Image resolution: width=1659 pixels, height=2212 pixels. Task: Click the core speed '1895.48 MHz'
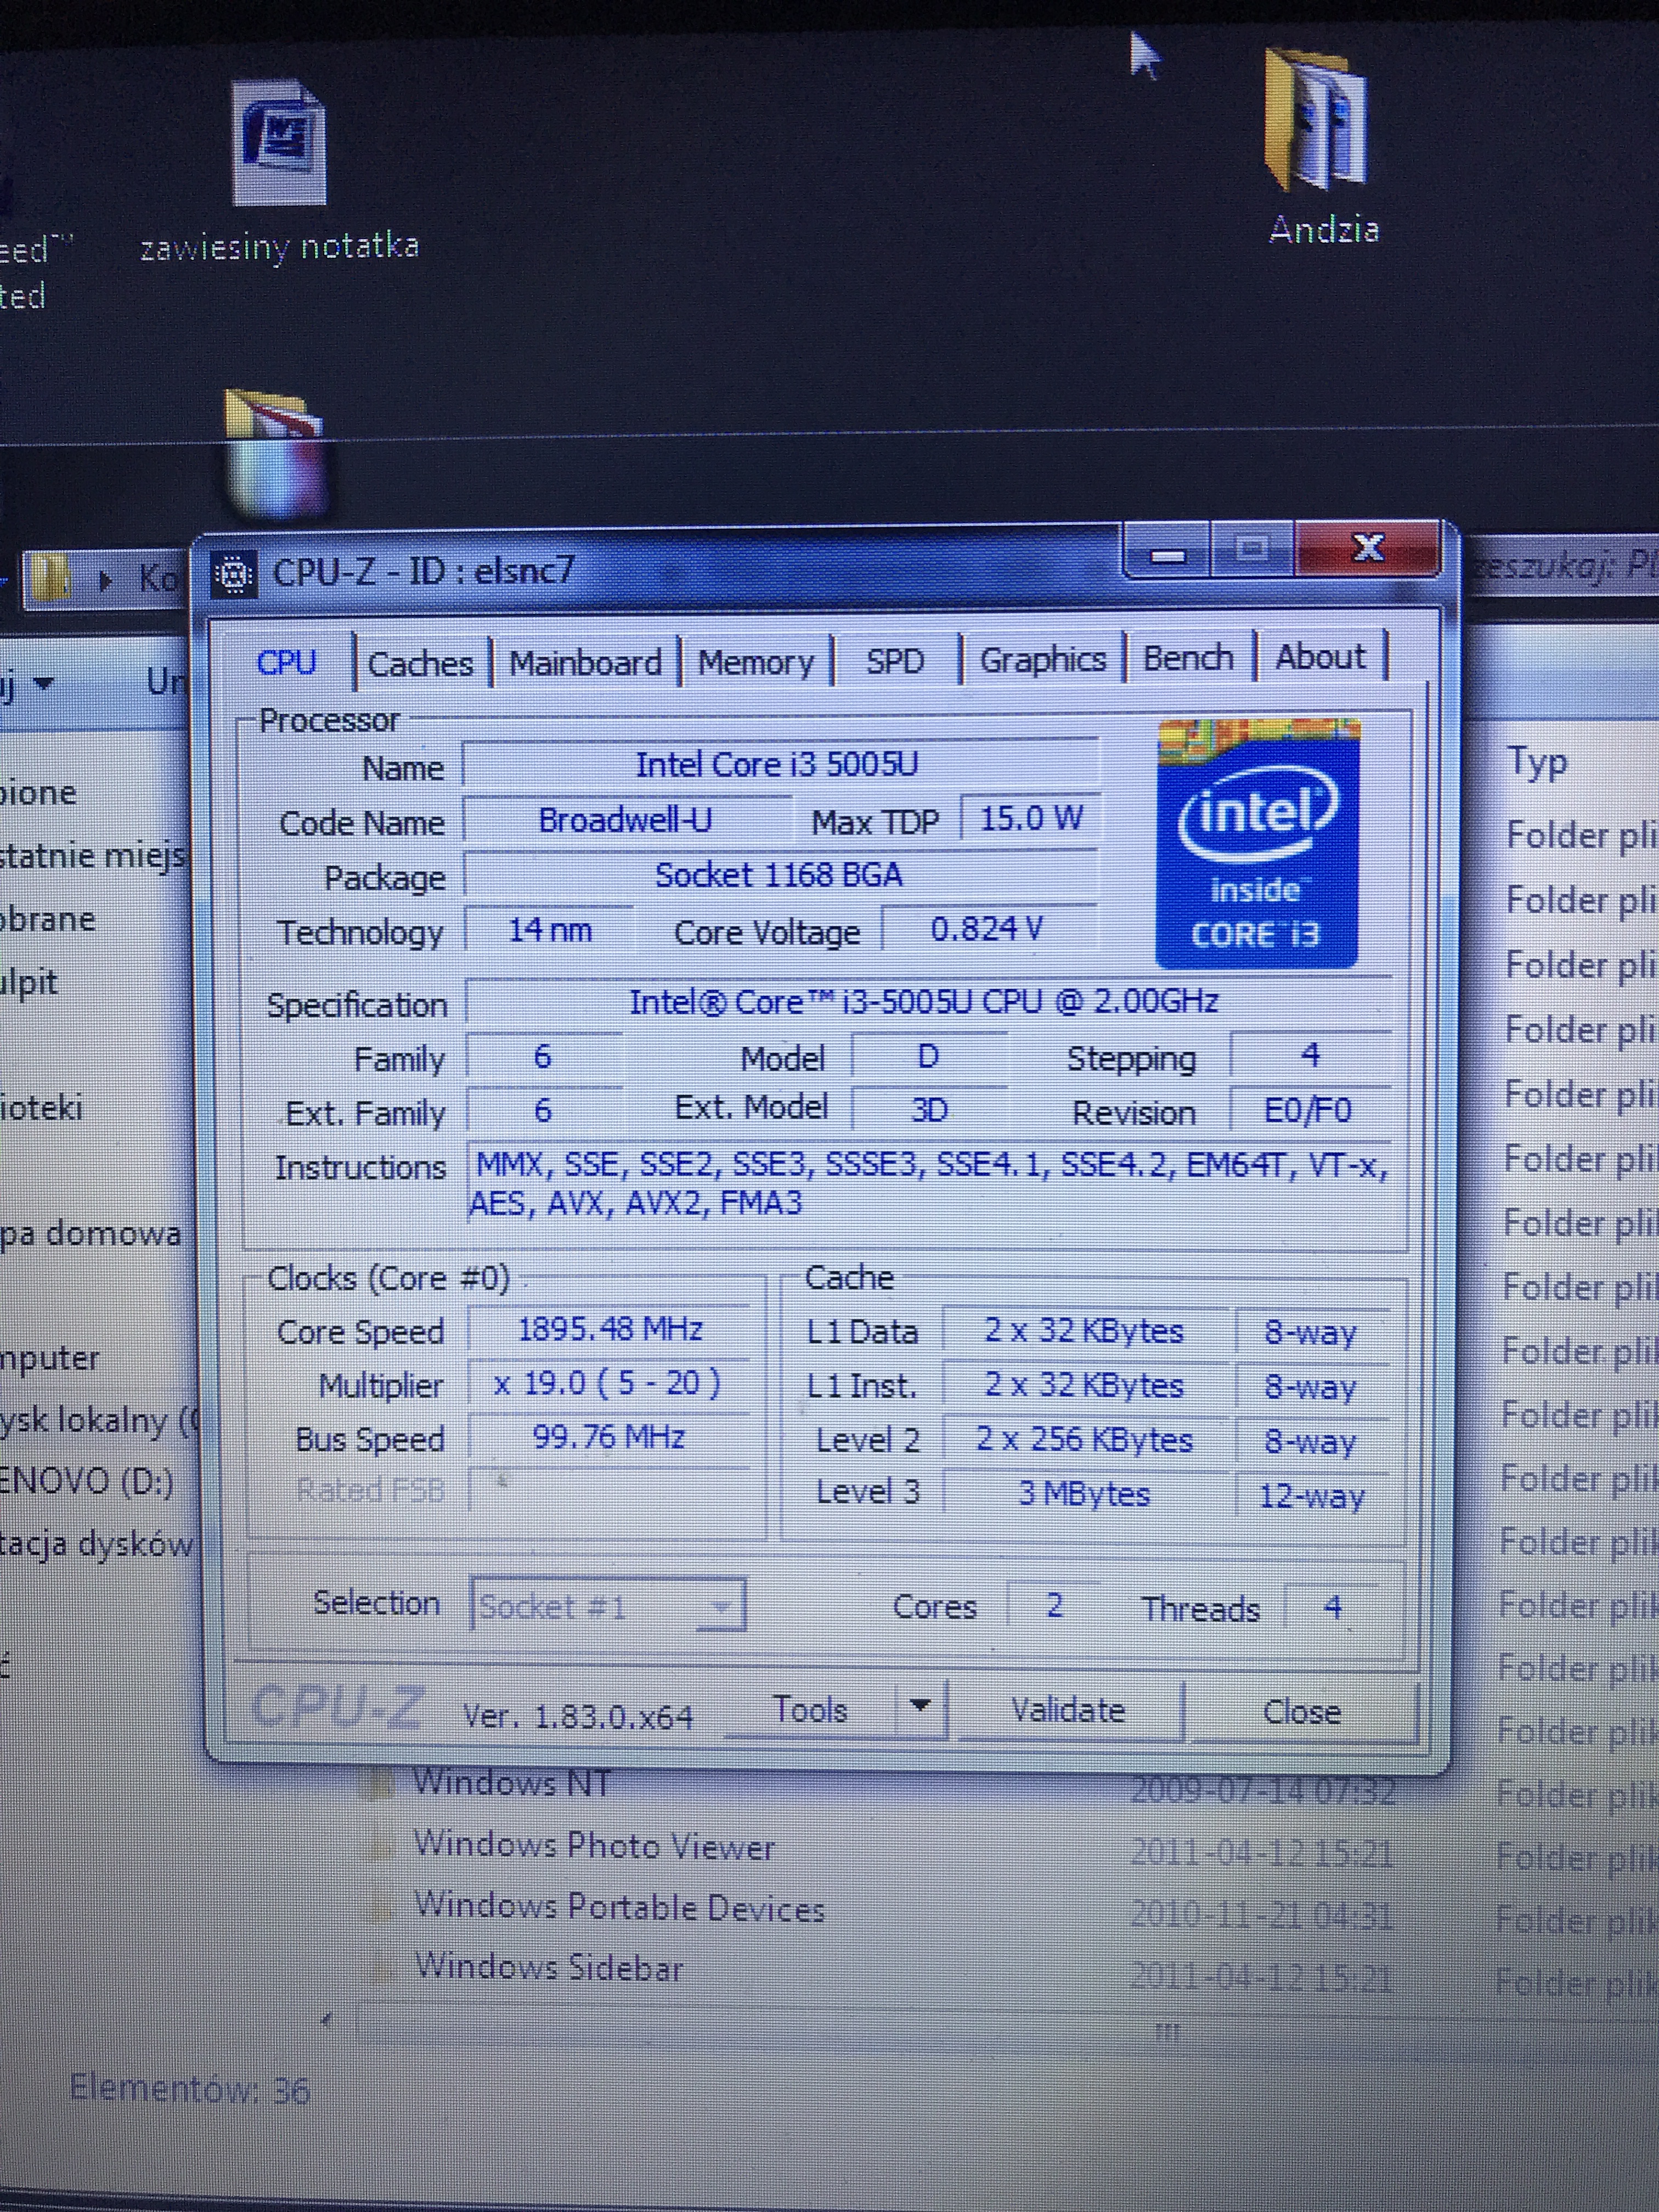click(x=609, y=1329)
